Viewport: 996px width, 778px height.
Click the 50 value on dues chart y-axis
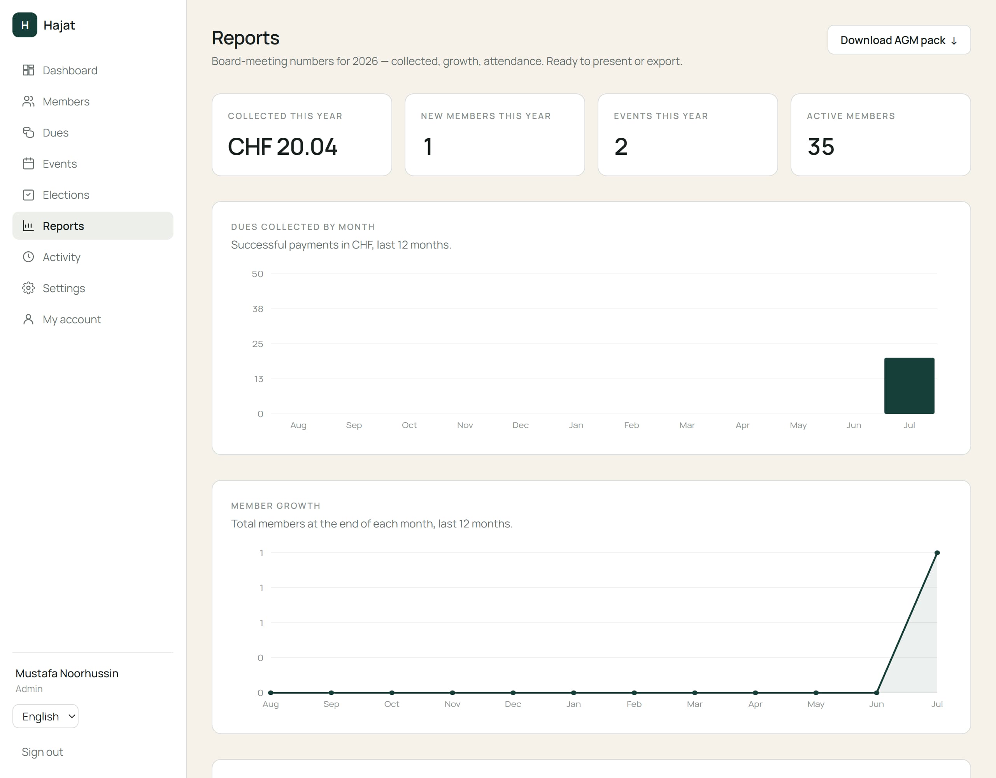[257, 274]
